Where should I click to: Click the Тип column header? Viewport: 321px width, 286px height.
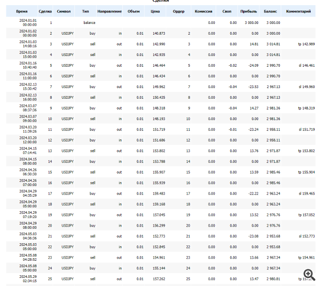pyautogui.click(x=86, y=12)
